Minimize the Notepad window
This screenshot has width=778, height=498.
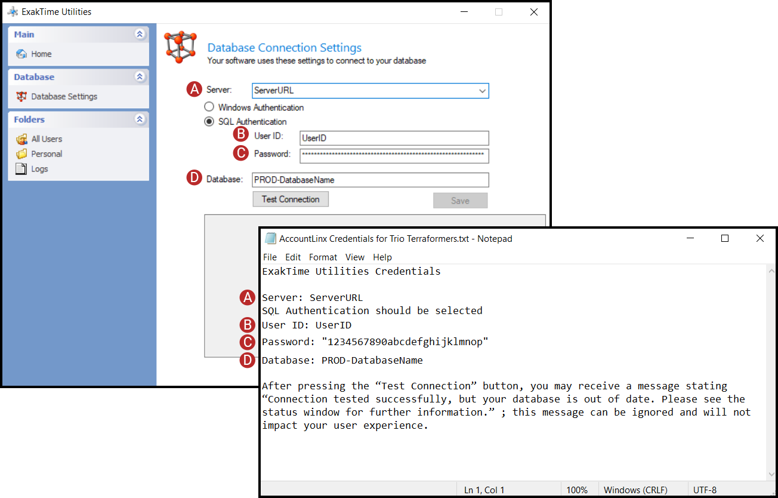690,238
